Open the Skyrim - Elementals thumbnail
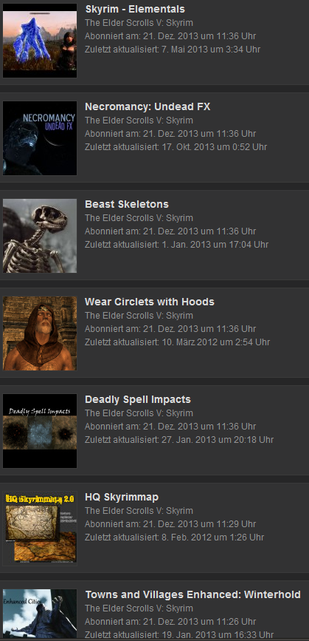This screenshot has height=641, width=309. tap(40, 41)
